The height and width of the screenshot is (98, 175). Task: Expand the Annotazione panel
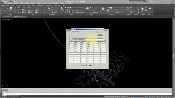pos(53,14)
